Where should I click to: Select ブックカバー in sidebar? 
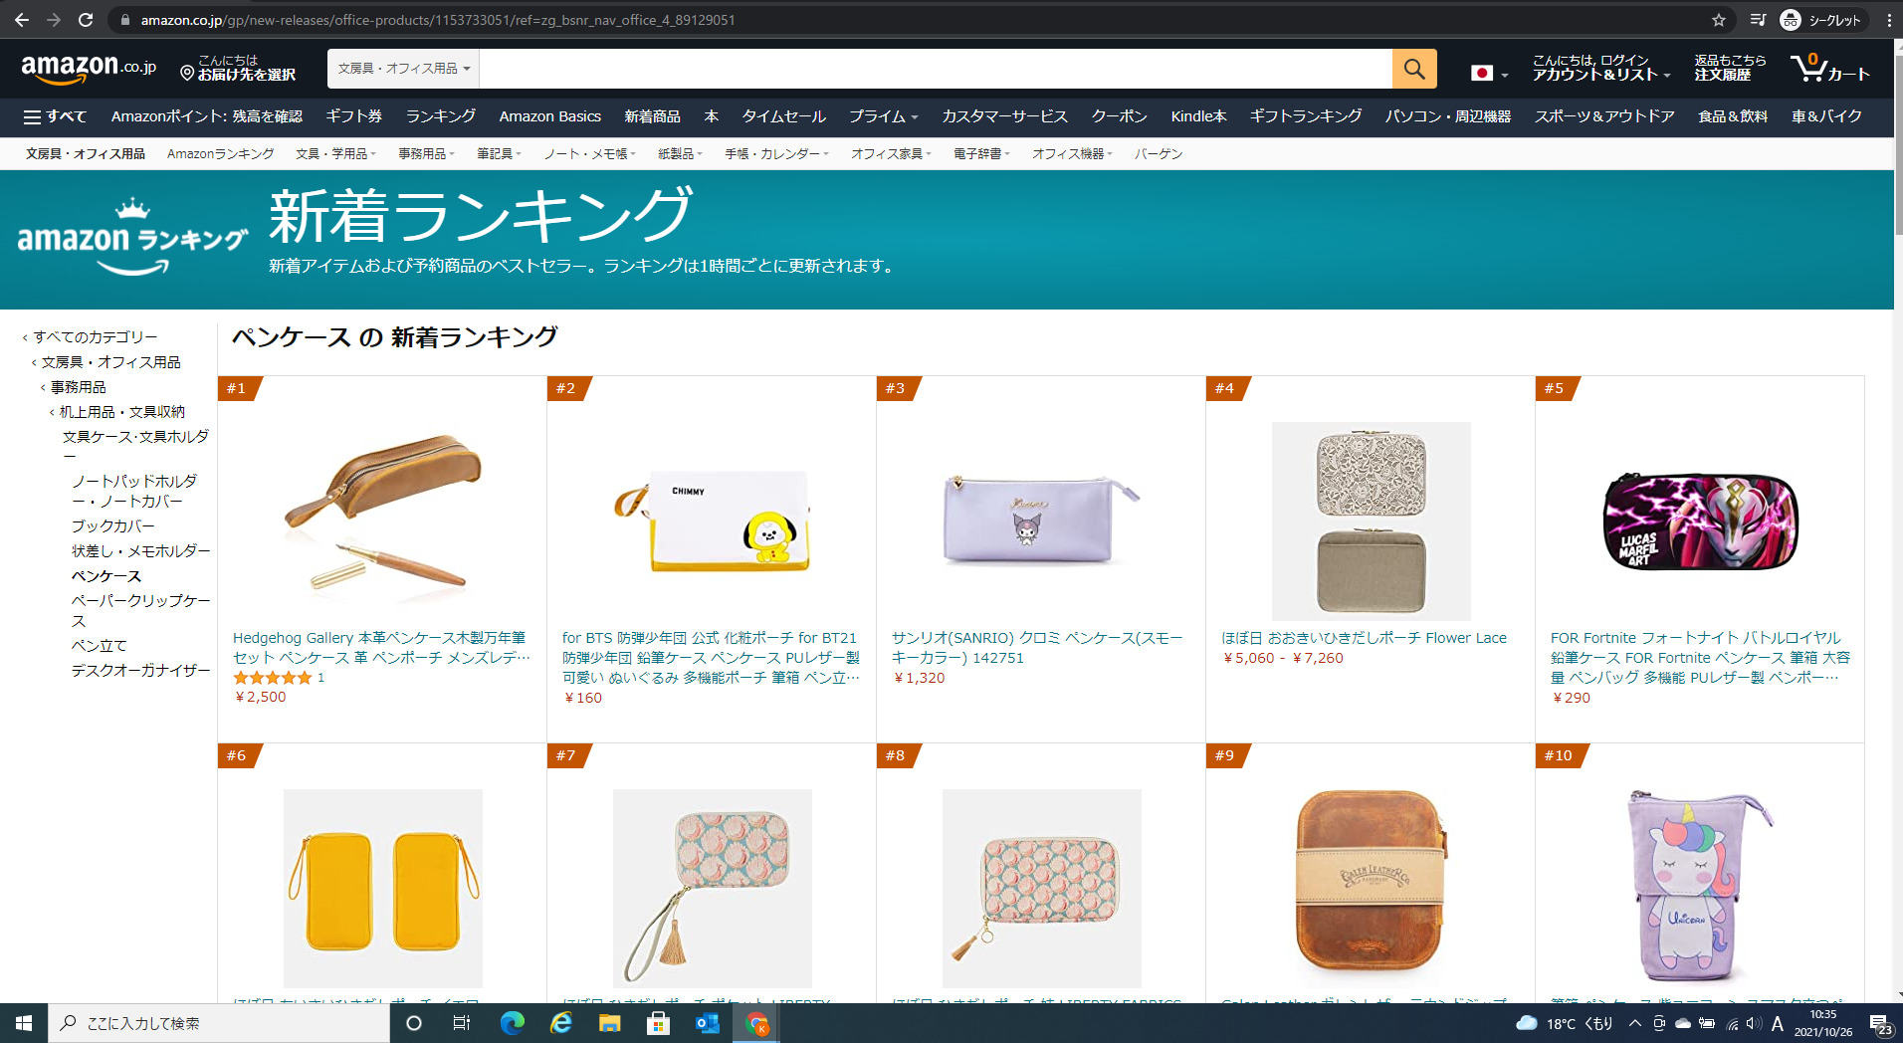coord(112,526)
